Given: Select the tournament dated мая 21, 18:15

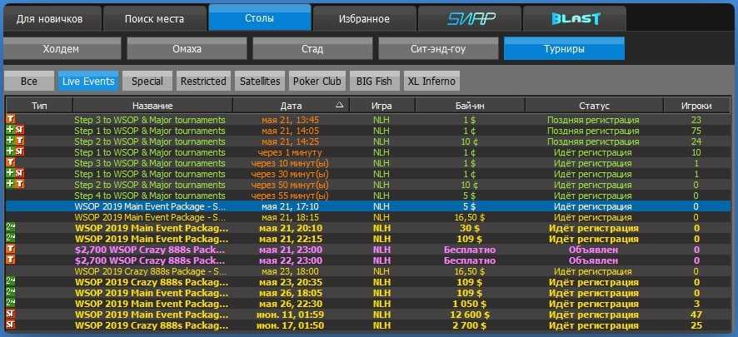Looking at the screenshot, I should [x=368, y=217].
